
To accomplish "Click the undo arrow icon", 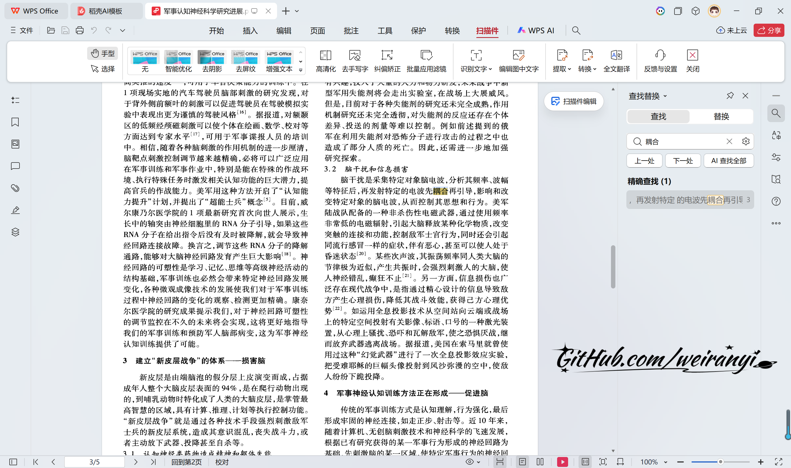I will (x=94, y=31).
